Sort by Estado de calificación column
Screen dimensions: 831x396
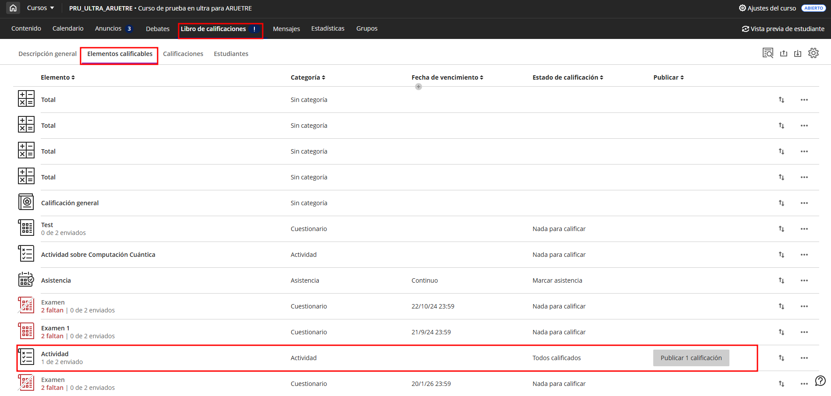coord(567,77)
